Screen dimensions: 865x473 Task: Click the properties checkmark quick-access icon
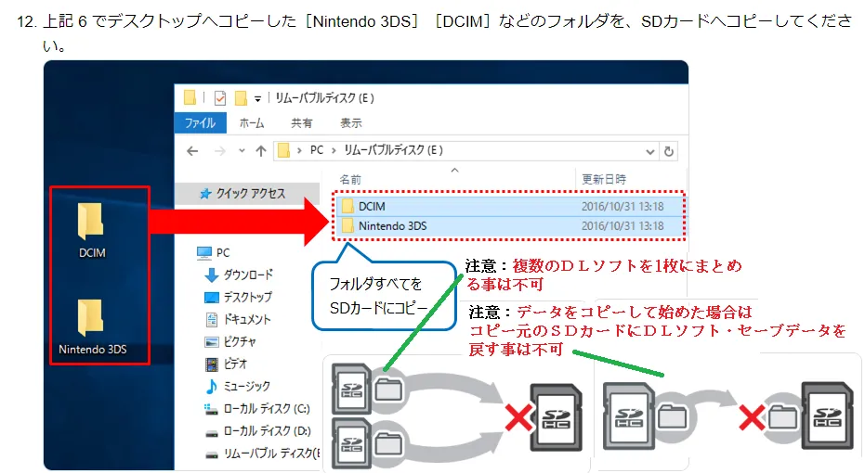click(220, 98)
